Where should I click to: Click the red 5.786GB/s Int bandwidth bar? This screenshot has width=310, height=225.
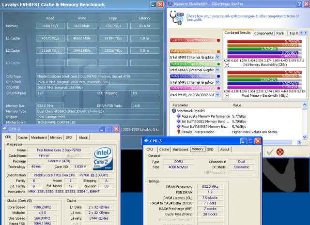coord(264,42)
